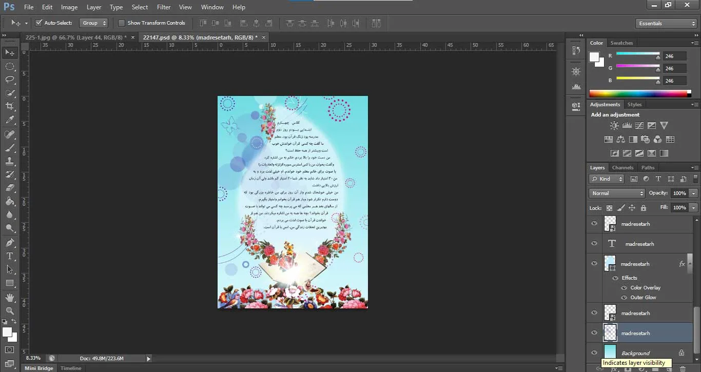Screen dimensions: 701x372
Task: Switch to the Channels tab
Action: [623, 168]
